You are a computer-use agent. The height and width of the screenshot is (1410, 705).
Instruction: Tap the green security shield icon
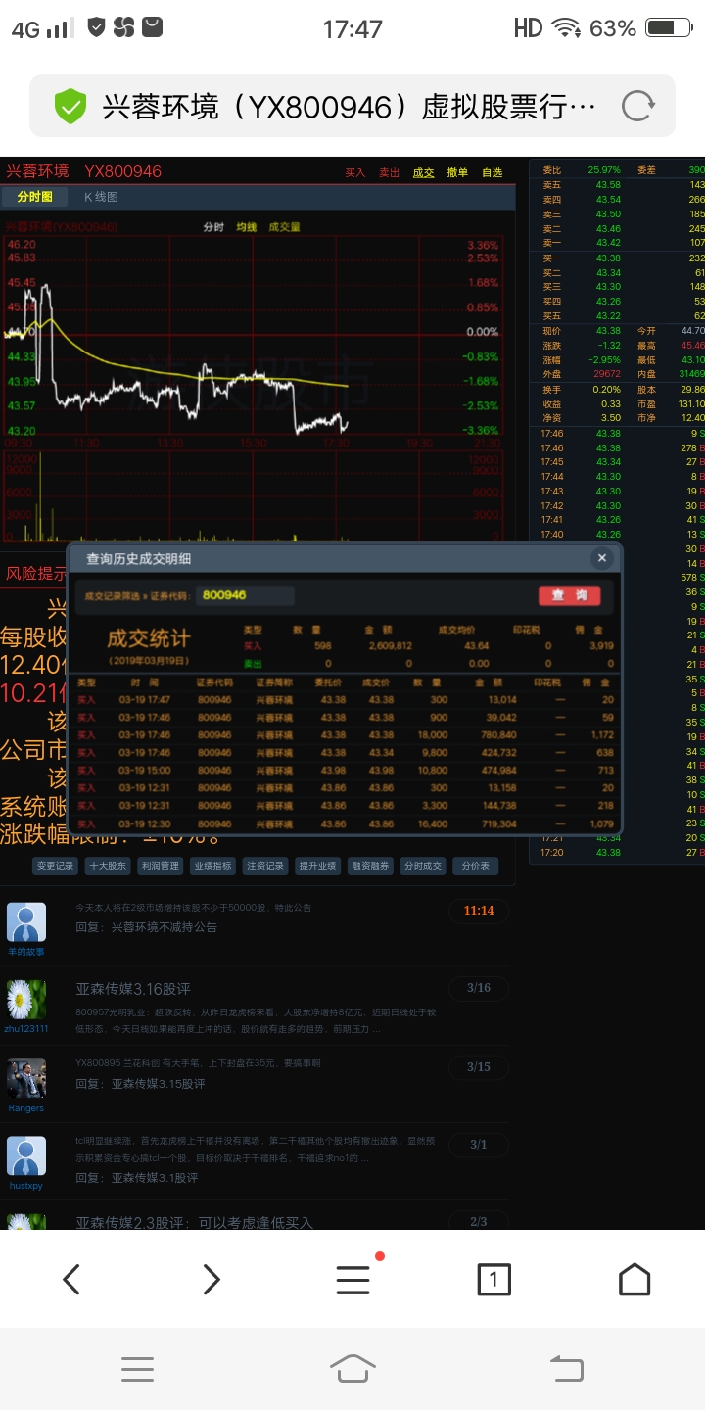pos(70,106)
